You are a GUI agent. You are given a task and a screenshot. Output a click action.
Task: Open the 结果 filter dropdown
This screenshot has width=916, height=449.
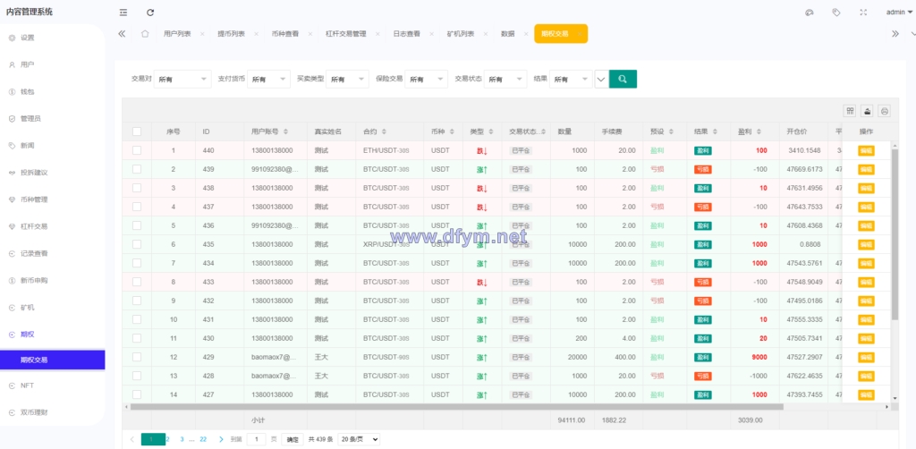(571, 79)
